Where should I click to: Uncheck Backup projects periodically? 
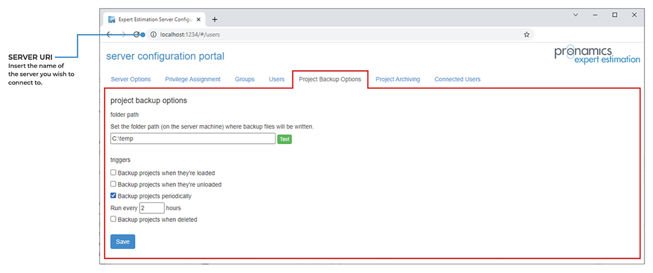click(x=113, y=195)
